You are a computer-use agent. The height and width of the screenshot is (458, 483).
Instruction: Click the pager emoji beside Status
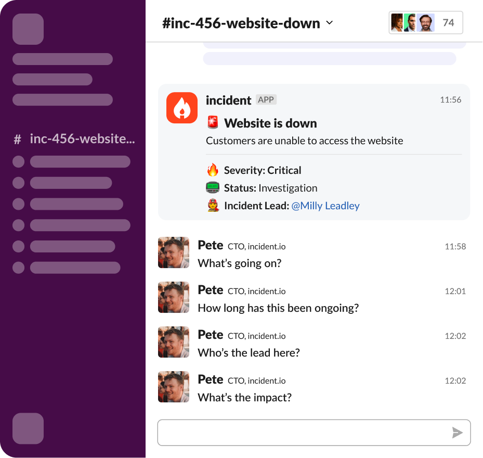213,187
